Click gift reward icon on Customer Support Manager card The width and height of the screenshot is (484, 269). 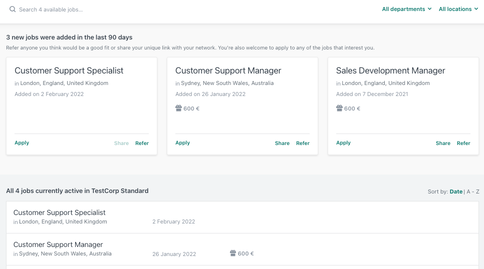coord(178,108)
